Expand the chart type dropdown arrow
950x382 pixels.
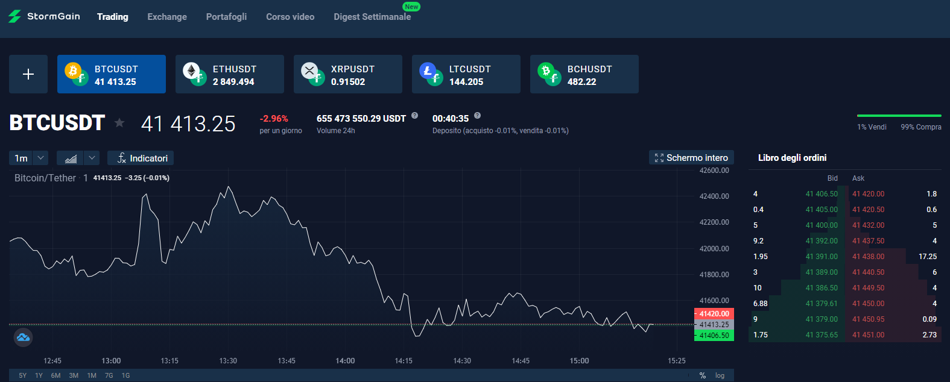pos(92,158)
